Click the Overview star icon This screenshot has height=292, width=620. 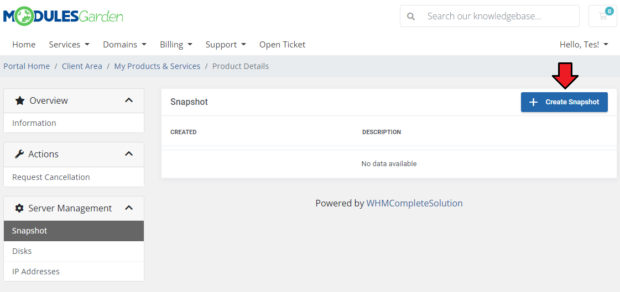point(20,100)
